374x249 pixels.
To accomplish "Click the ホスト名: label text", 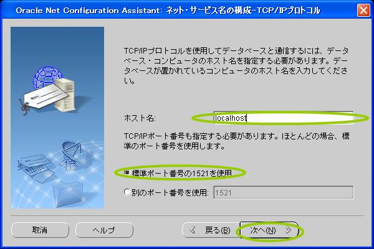I will (x=140, y=118).
